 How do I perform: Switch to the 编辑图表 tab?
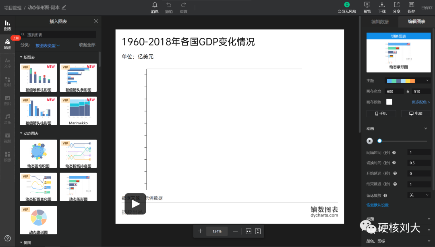tap(416, 22)
